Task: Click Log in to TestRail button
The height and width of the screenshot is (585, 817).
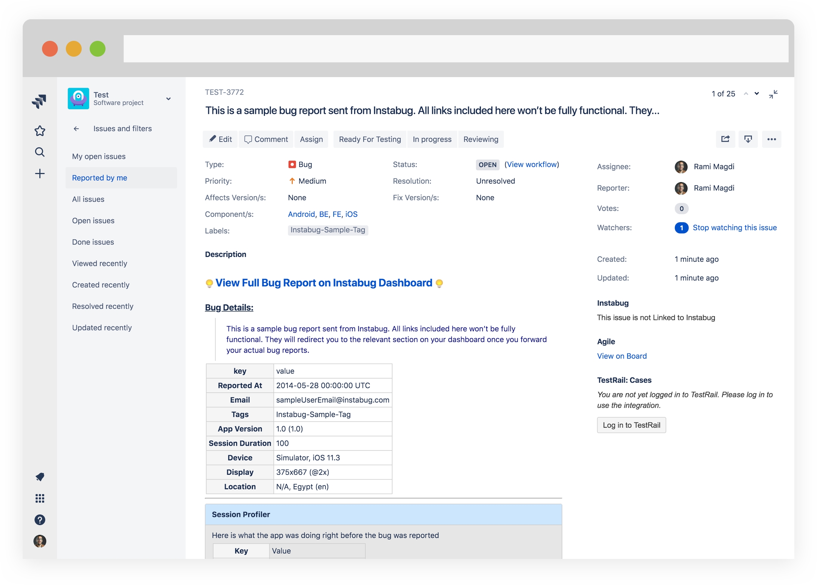Action: (x=631, y=425)
